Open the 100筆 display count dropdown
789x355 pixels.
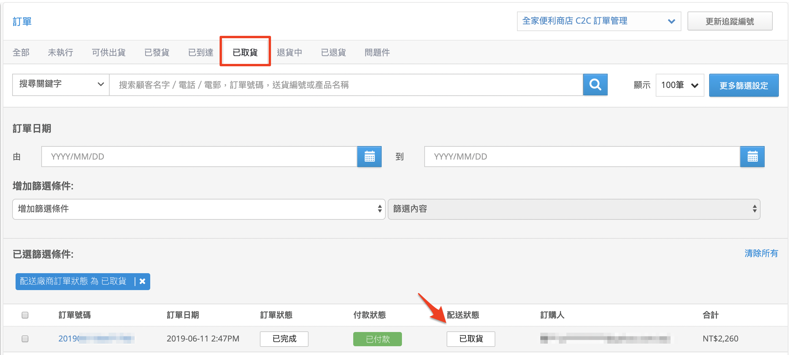[680, 85]
